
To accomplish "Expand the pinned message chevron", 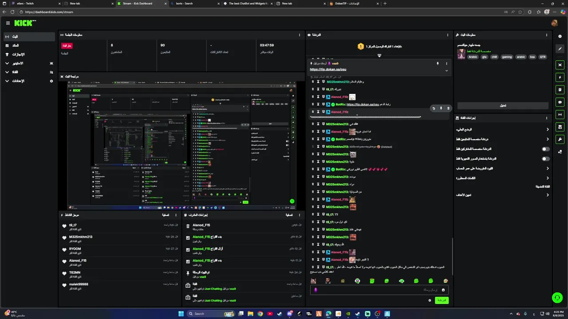I will click(446, 70).
